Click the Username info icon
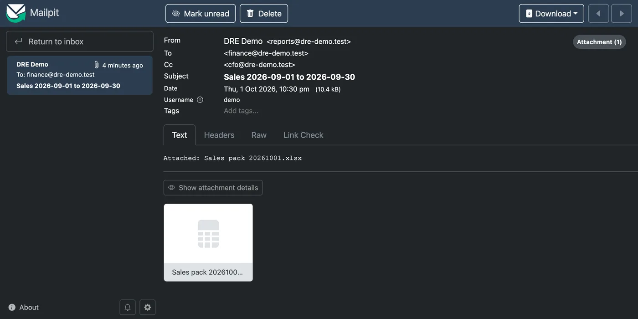Image resolution: width=638 pixels, height=319 pixels. tap(200, 100)
